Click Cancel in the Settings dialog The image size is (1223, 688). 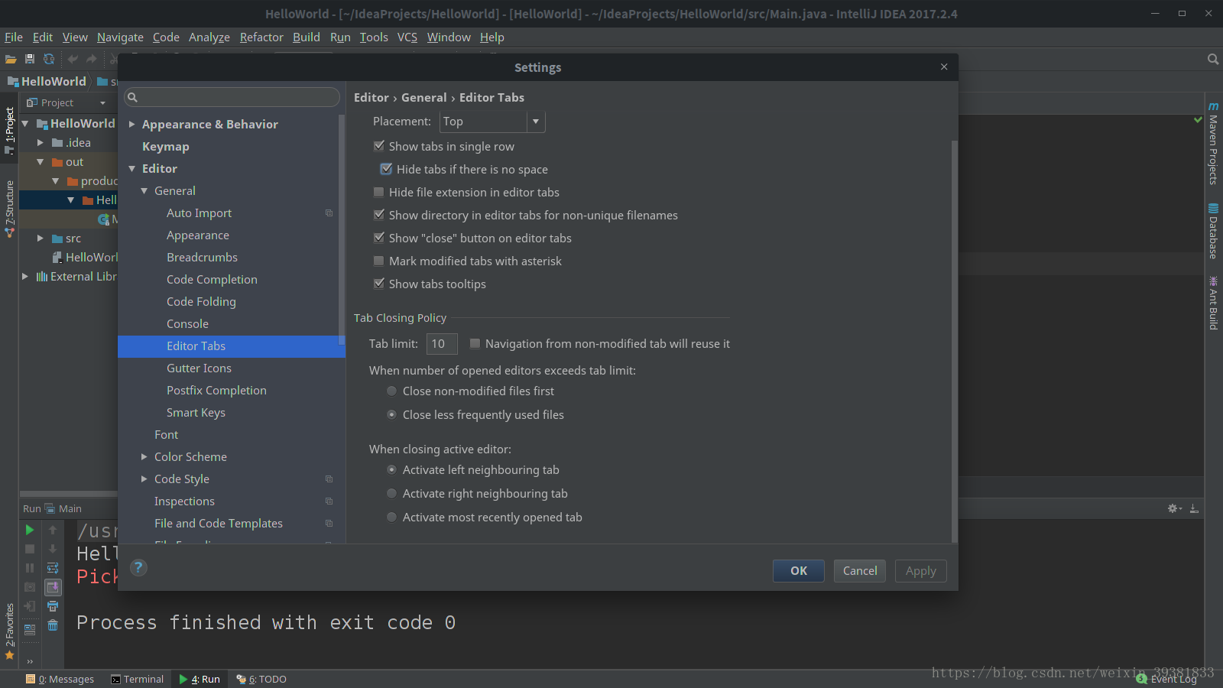[x=860, y=571]
